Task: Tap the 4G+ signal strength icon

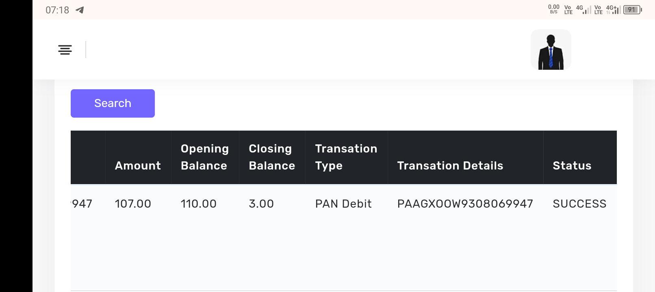Action: click(613, 10)
